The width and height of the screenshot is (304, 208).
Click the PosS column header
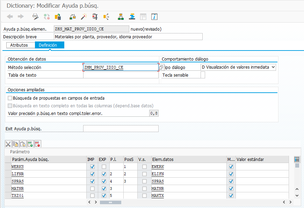[x=130, y=160]
